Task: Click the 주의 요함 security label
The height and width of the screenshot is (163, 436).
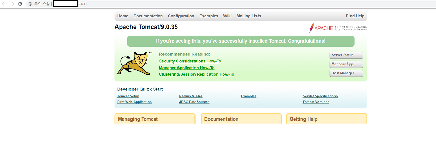Action: coord(42,4)
